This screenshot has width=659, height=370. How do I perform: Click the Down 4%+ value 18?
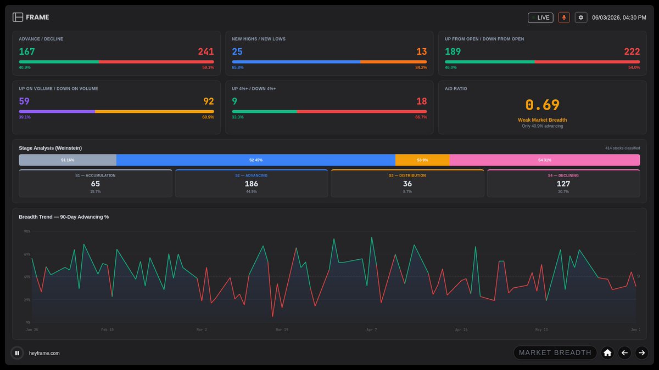tap(422, 101)
